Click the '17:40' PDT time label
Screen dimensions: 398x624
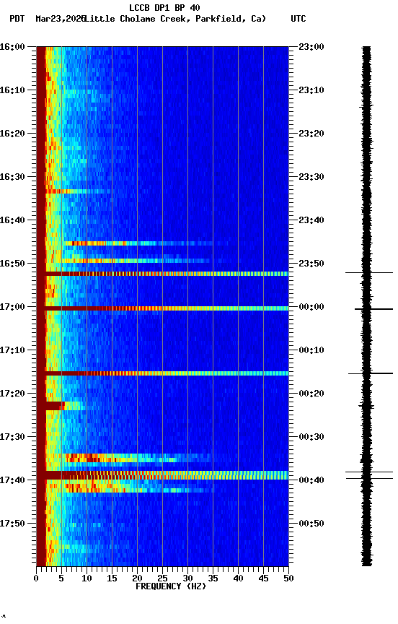coord(12,480)
